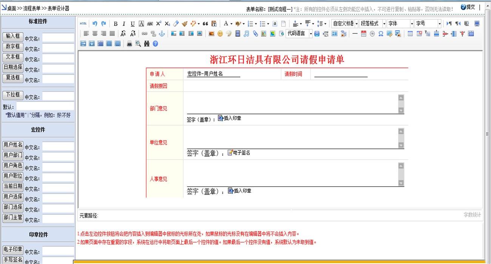Open the highlight color dropdown arrow
Screen dimensions: 491x264
click(244, 24)
